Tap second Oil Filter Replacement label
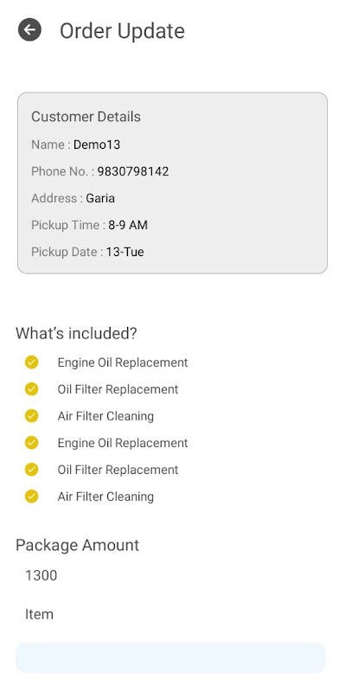This screenshot has height=692, width=345. pyautogui.click(x=118, y=470)
